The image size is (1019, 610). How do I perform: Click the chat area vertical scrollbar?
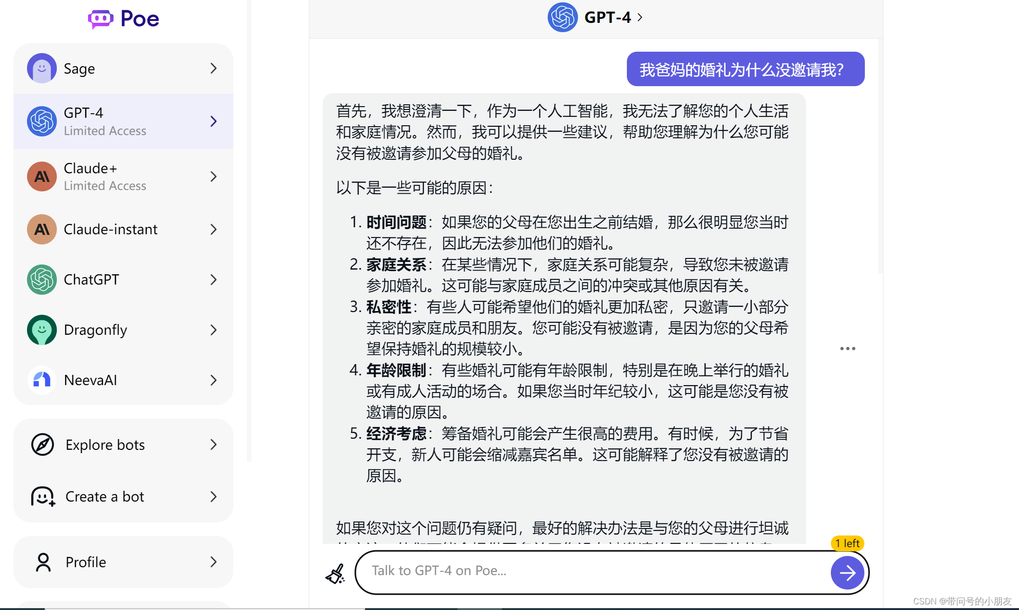(x=880, y=156)
